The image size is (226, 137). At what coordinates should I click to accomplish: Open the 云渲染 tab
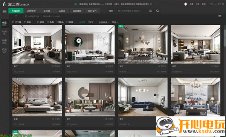coord(62,11)
